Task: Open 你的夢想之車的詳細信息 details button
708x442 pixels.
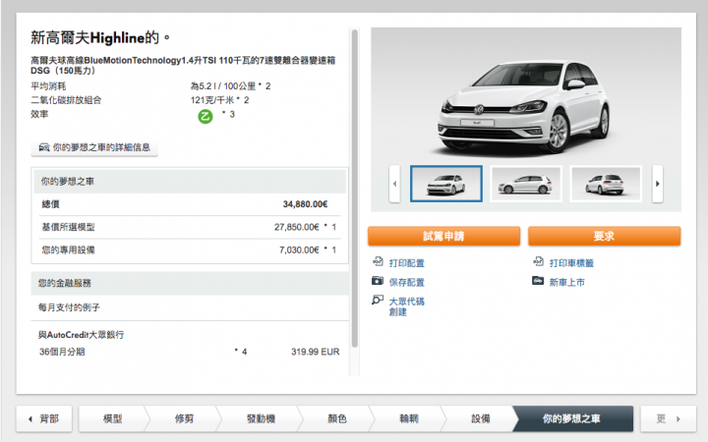Action: 94,147
